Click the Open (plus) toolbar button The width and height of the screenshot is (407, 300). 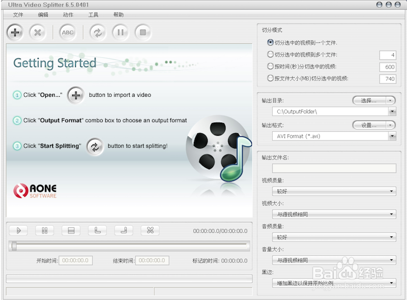[15, 33]
